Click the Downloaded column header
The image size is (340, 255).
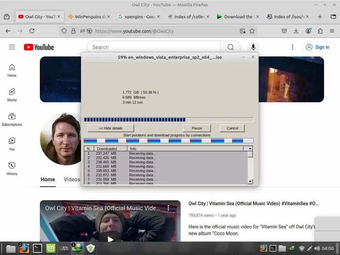point(111,149)
